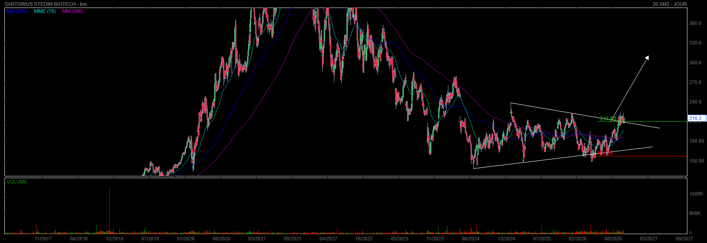This screenshot has width=707, height=243.
Task: Click the 12/2018 date axis label
Action: click(114, 239)
